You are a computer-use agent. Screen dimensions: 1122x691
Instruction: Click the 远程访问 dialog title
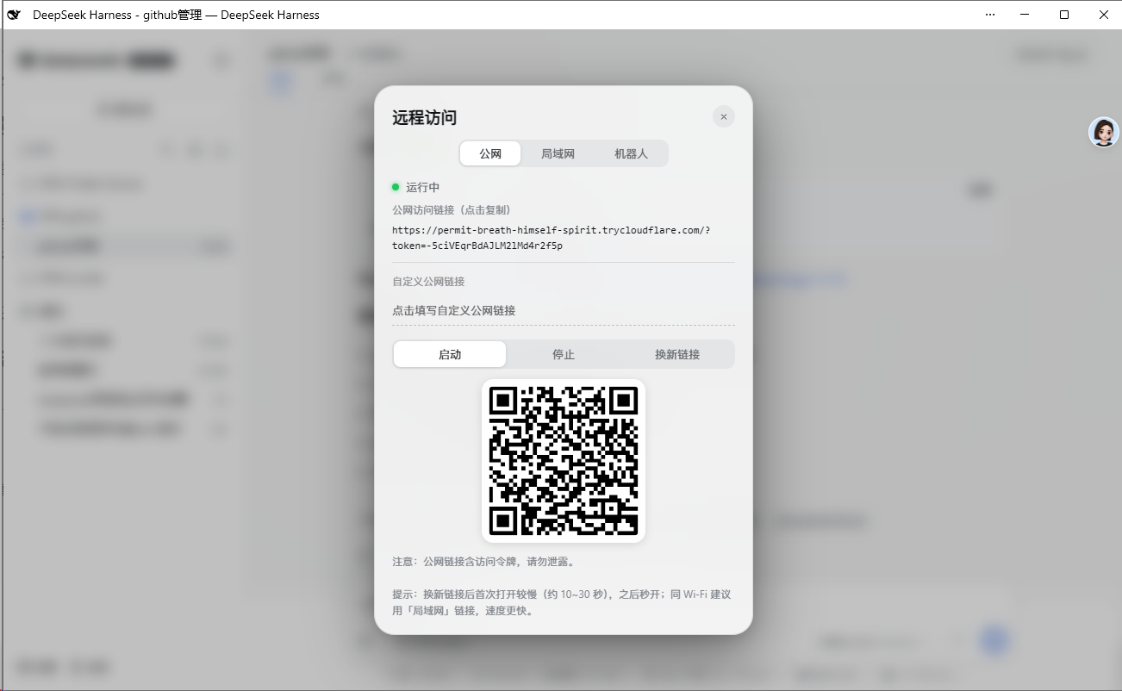tap(424, 118)
